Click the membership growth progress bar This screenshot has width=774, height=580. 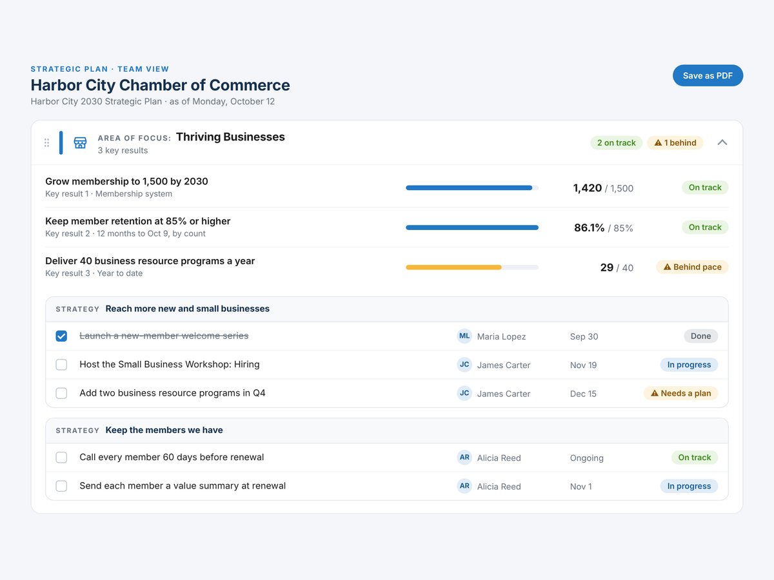pyautogui.click(x=472, y=188)
